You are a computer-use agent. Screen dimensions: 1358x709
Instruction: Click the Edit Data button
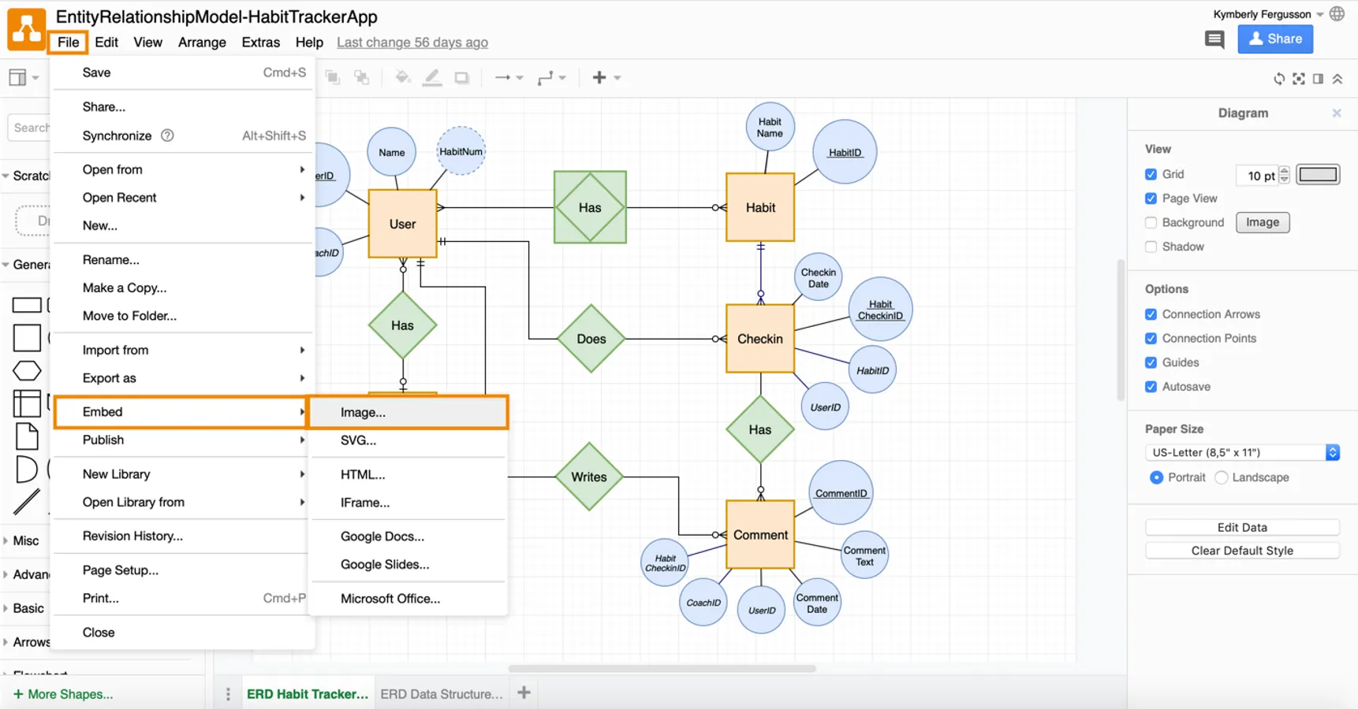coord(1241,527)
